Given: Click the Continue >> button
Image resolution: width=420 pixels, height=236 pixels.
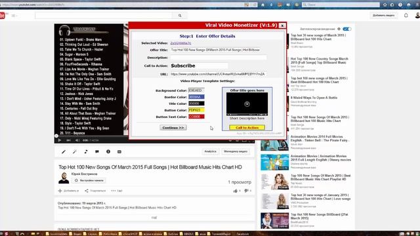Looking at the screenshot, I should click(x=173, y=128).
